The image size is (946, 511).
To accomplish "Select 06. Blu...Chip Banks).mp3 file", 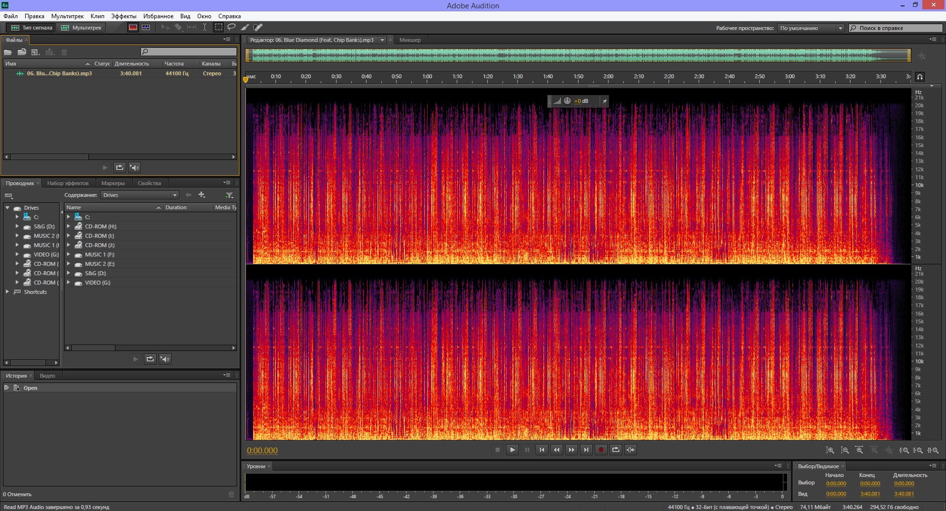I will coord(59,73).
